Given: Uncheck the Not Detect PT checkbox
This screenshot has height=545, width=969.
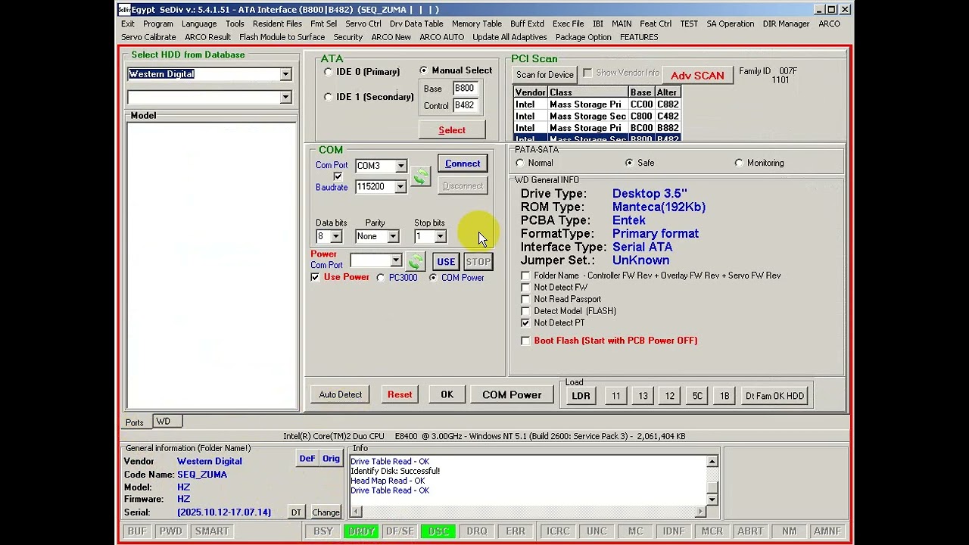Looking at the screenshot, I should click(x=526, y=322).
